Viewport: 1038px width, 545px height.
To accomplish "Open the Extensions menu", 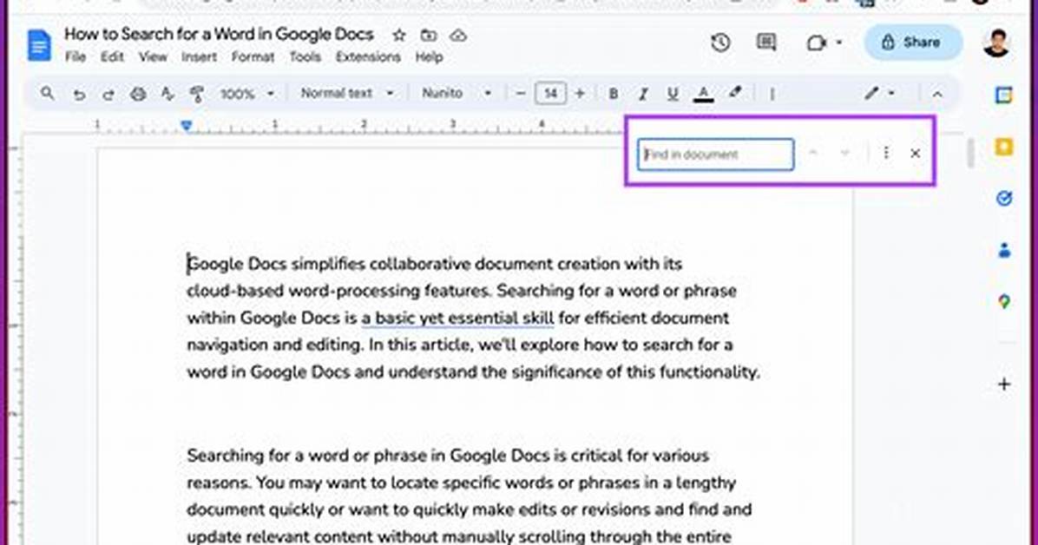I will (368, 57).
